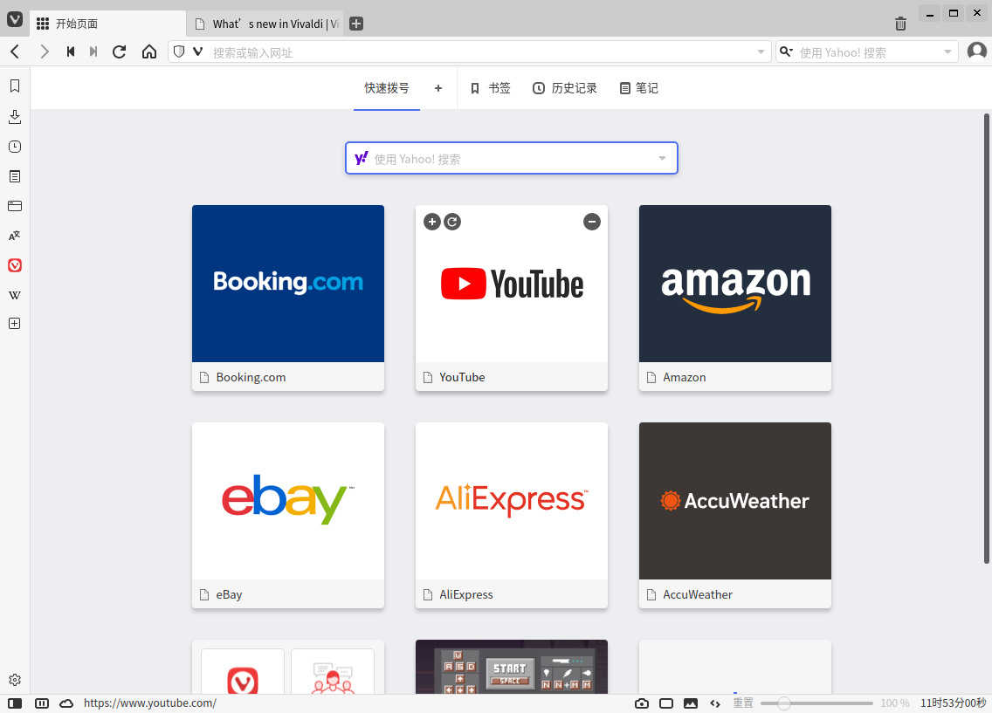Open the 历史记录 history tab
Image resolution: width=992 pixels, height=713 pixels.
point(565,88)
